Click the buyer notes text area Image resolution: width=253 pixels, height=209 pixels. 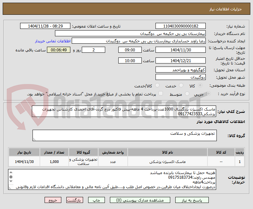tap(112, 179)
